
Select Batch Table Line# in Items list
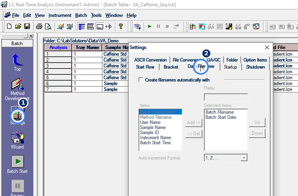tap(161, 112)
